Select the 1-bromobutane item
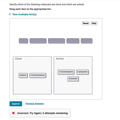Viewport: 120px width, 120px height. 66,72
